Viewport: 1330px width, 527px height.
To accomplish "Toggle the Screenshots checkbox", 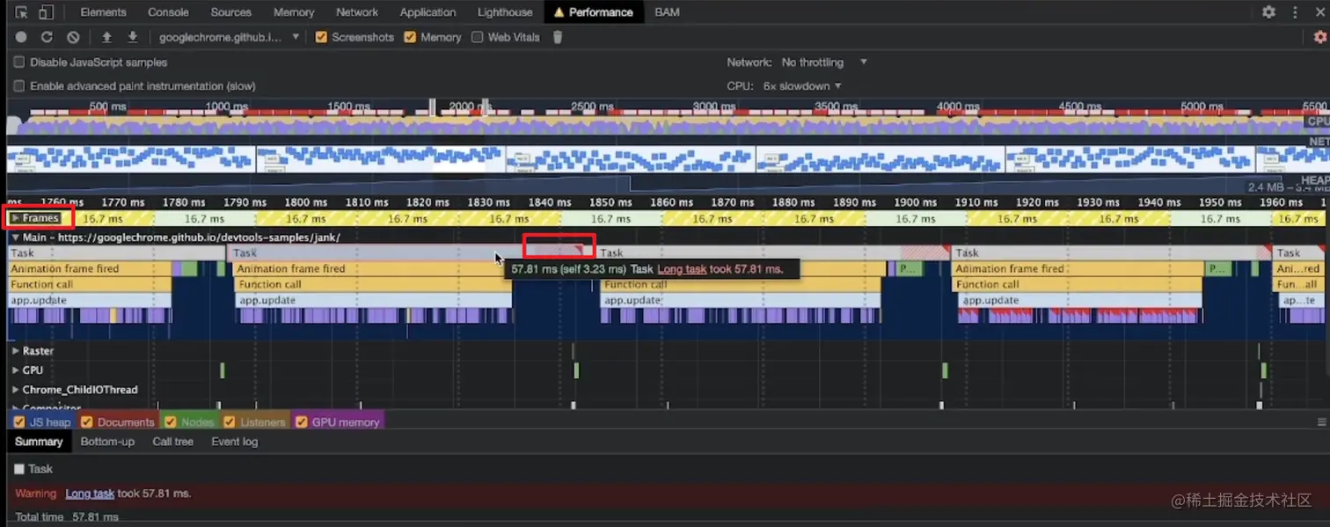I will [x=321, y=37].
